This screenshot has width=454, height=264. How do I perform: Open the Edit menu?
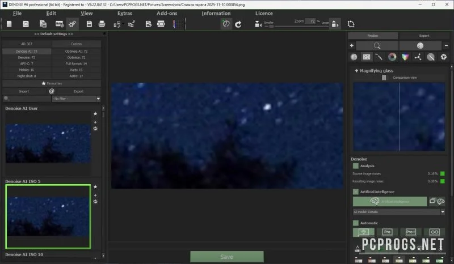[x=51, y=13]
